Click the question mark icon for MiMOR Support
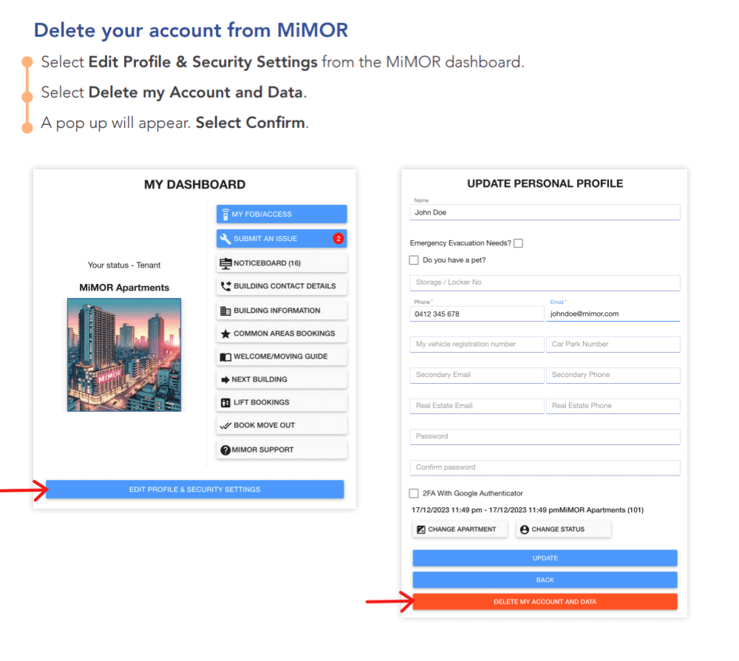 (225, 450)
